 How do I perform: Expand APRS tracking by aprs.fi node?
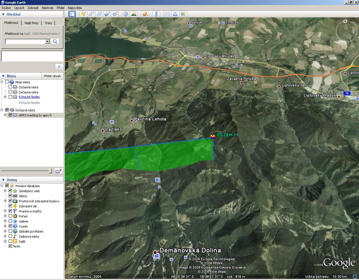[x=5, y=115]
